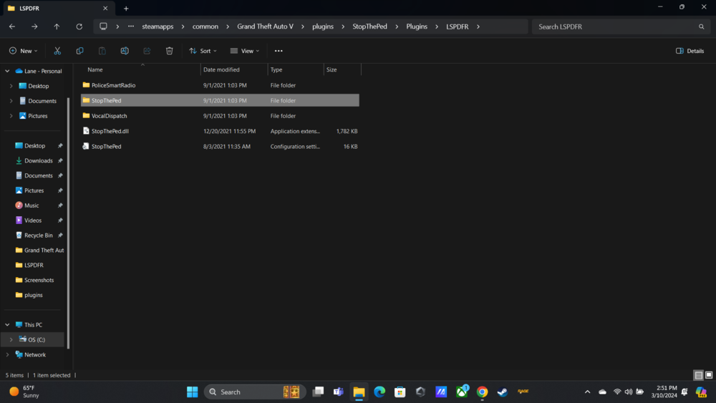Collapse the This PC tree node
Screen dimensions: 716x403
(x=7, y=324)
